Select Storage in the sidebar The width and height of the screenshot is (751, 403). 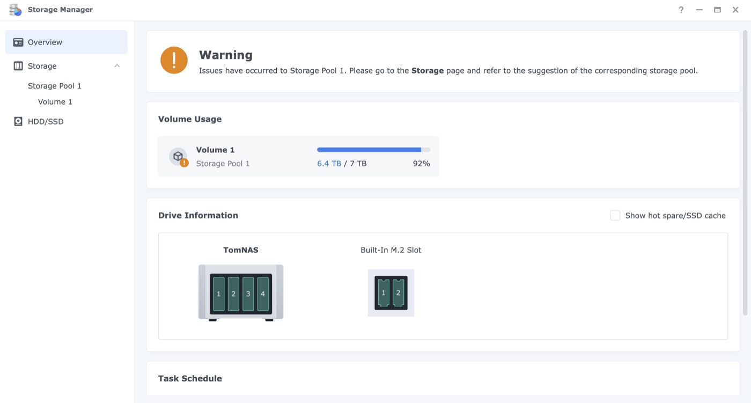42,66
